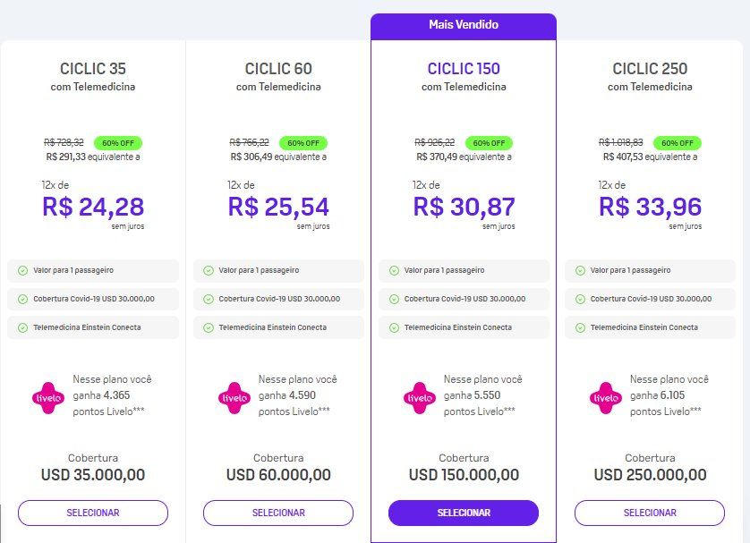Select the CICLIC 250 plan
This screenshot has width=750, height=543.
pos(650,513)
